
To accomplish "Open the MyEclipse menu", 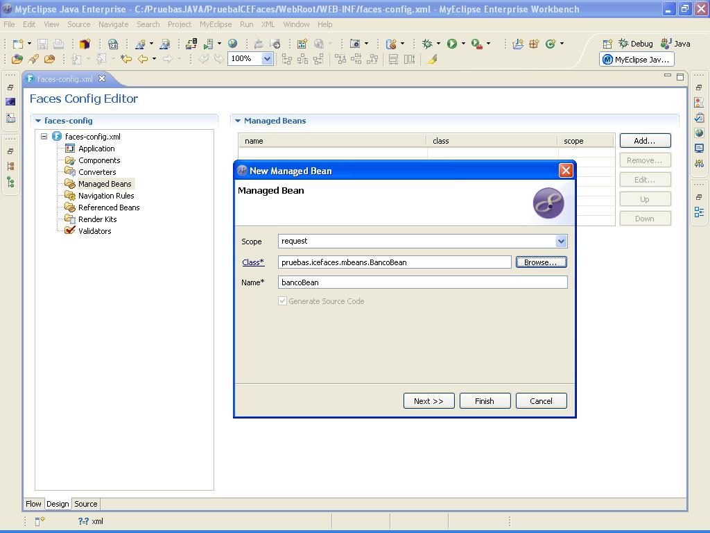I will pos(216,24).
